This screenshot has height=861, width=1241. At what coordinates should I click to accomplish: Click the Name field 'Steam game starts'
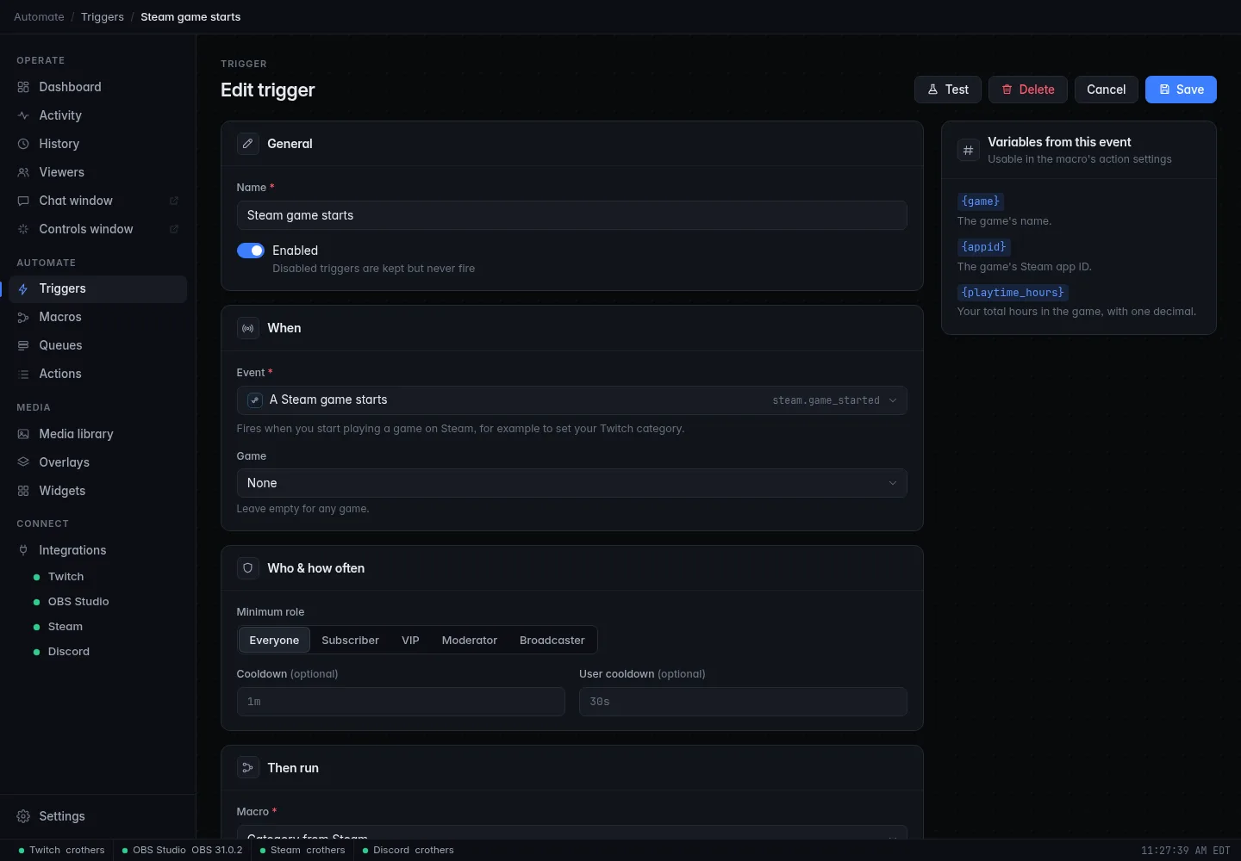(x=572, y=215)
